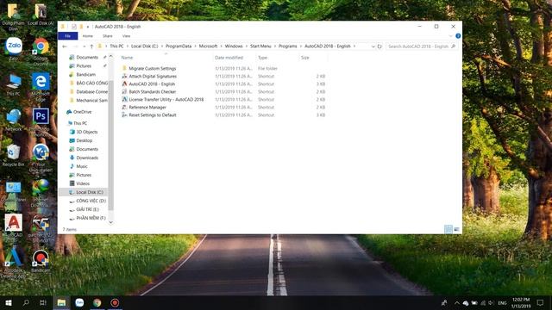Select the Network desktop icon
The image size is (552, 310).
pyautogui.click(x=14, y=120)
